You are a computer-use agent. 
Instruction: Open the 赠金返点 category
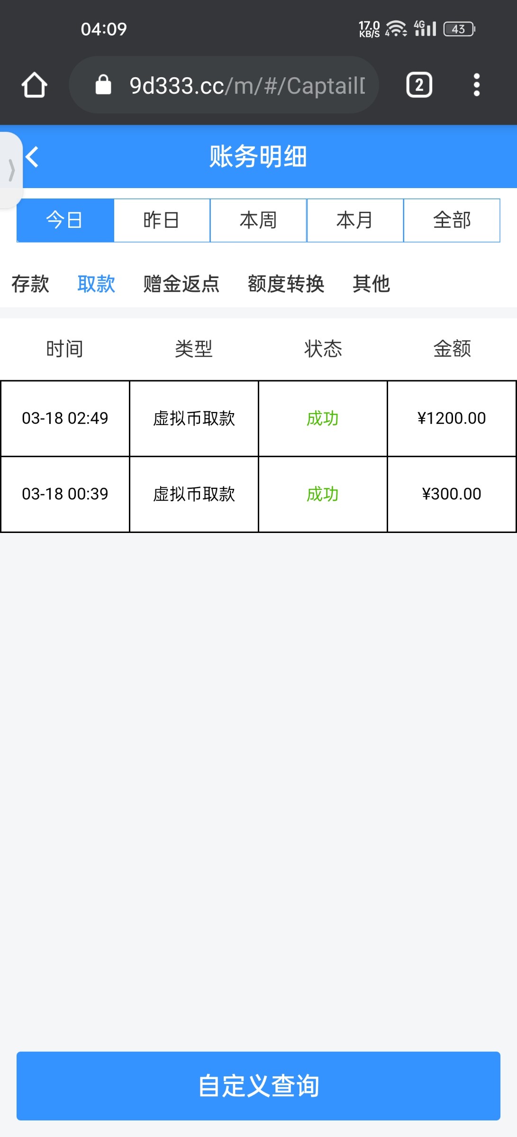pos(181,284)
